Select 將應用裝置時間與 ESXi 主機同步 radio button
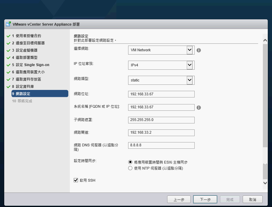272x207 pixels. 130,162
